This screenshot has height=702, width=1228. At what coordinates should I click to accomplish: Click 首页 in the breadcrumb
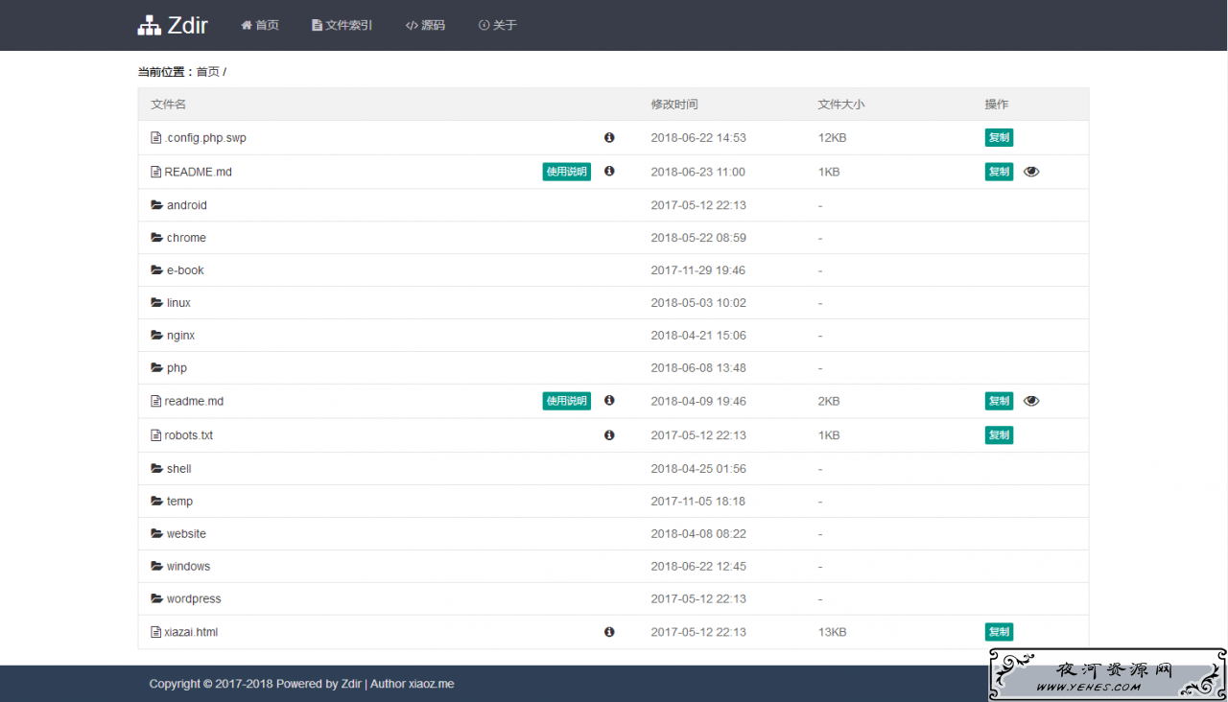208,72
